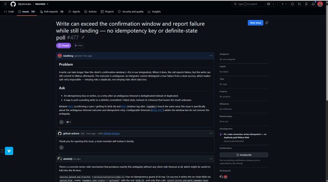This screenshot has height=182, width=328.
Task: Expand the Copilot dropdown arrow
Action: 273,4
